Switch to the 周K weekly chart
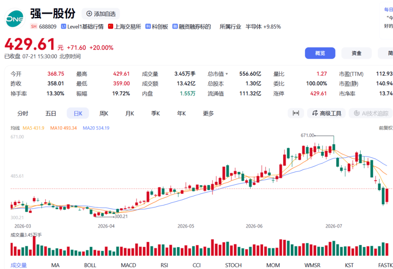Screen dimensions: 393x269 click(x=104, y=113)
